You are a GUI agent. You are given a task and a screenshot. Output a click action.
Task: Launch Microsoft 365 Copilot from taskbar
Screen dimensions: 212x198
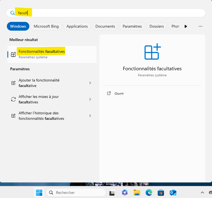pos(125,193)
